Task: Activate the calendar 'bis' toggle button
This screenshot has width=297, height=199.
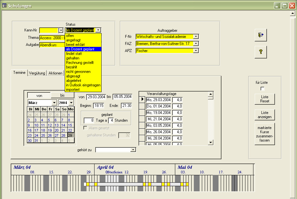Action: point(62,95)
